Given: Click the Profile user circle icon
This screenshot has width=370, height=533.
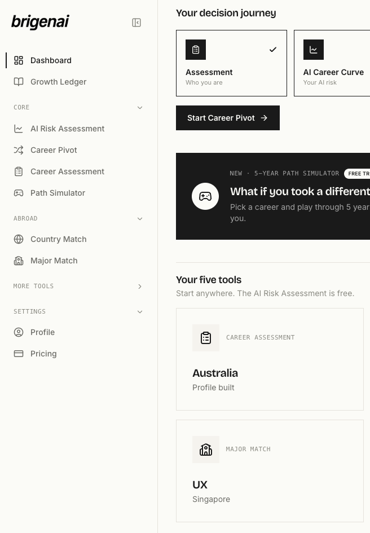Looking at the screenshot, I should pos(19,332).
